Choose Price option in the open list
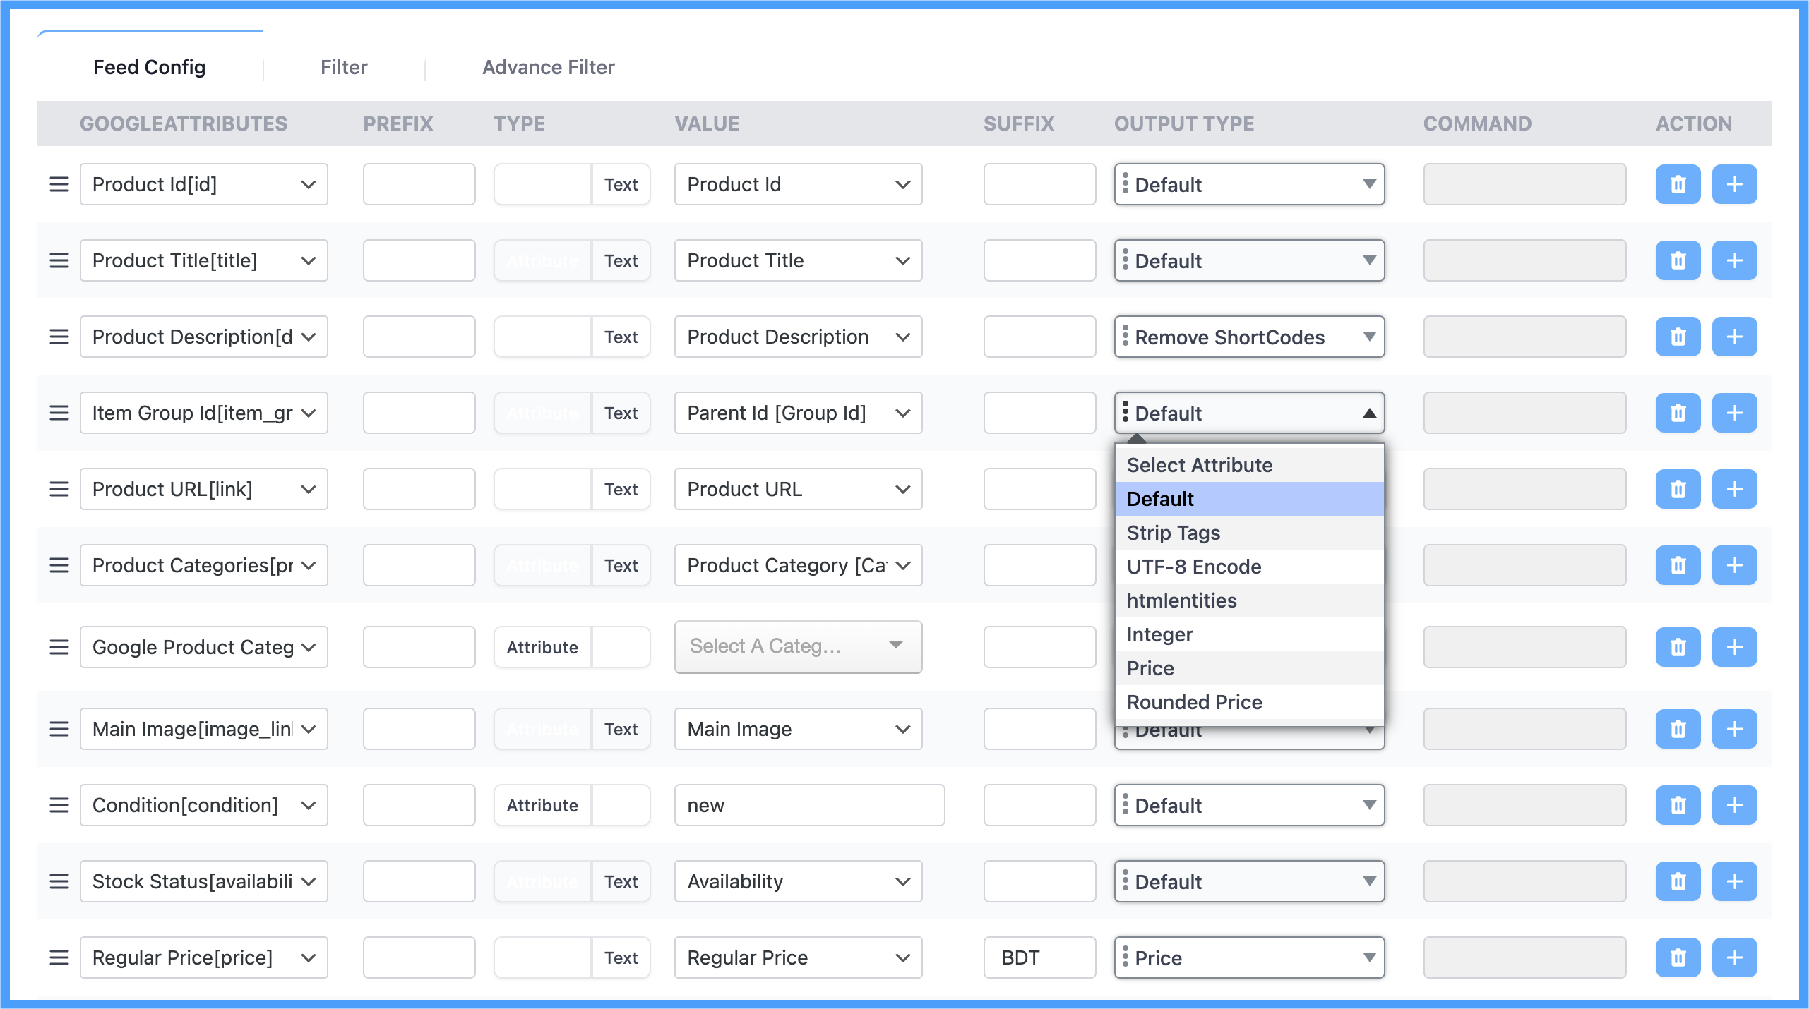The image size is (1809, 1009). 1249,668
